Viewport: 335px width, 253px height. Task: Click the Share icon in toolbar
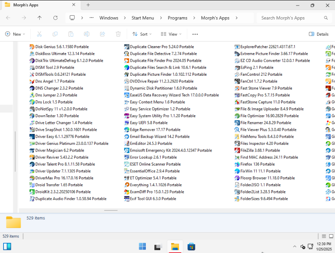102,34
